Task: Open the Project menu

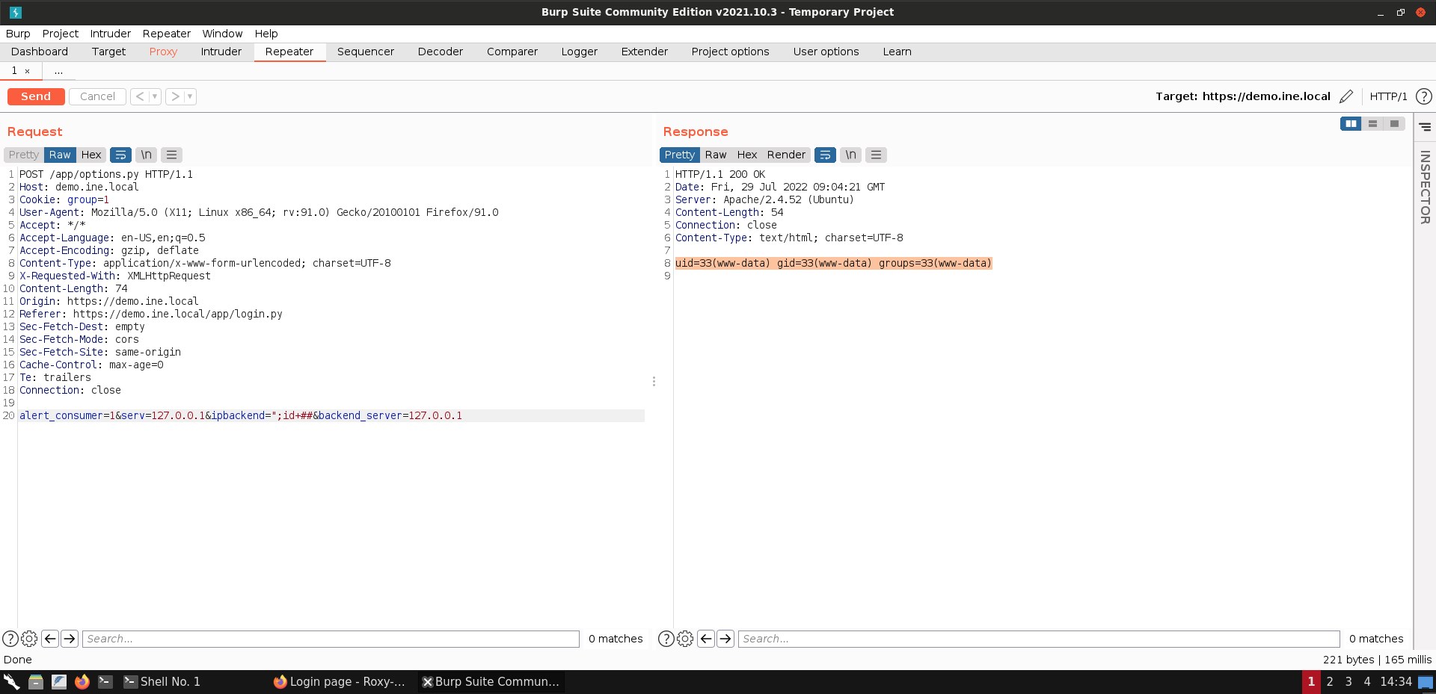Action: point(60,34)
